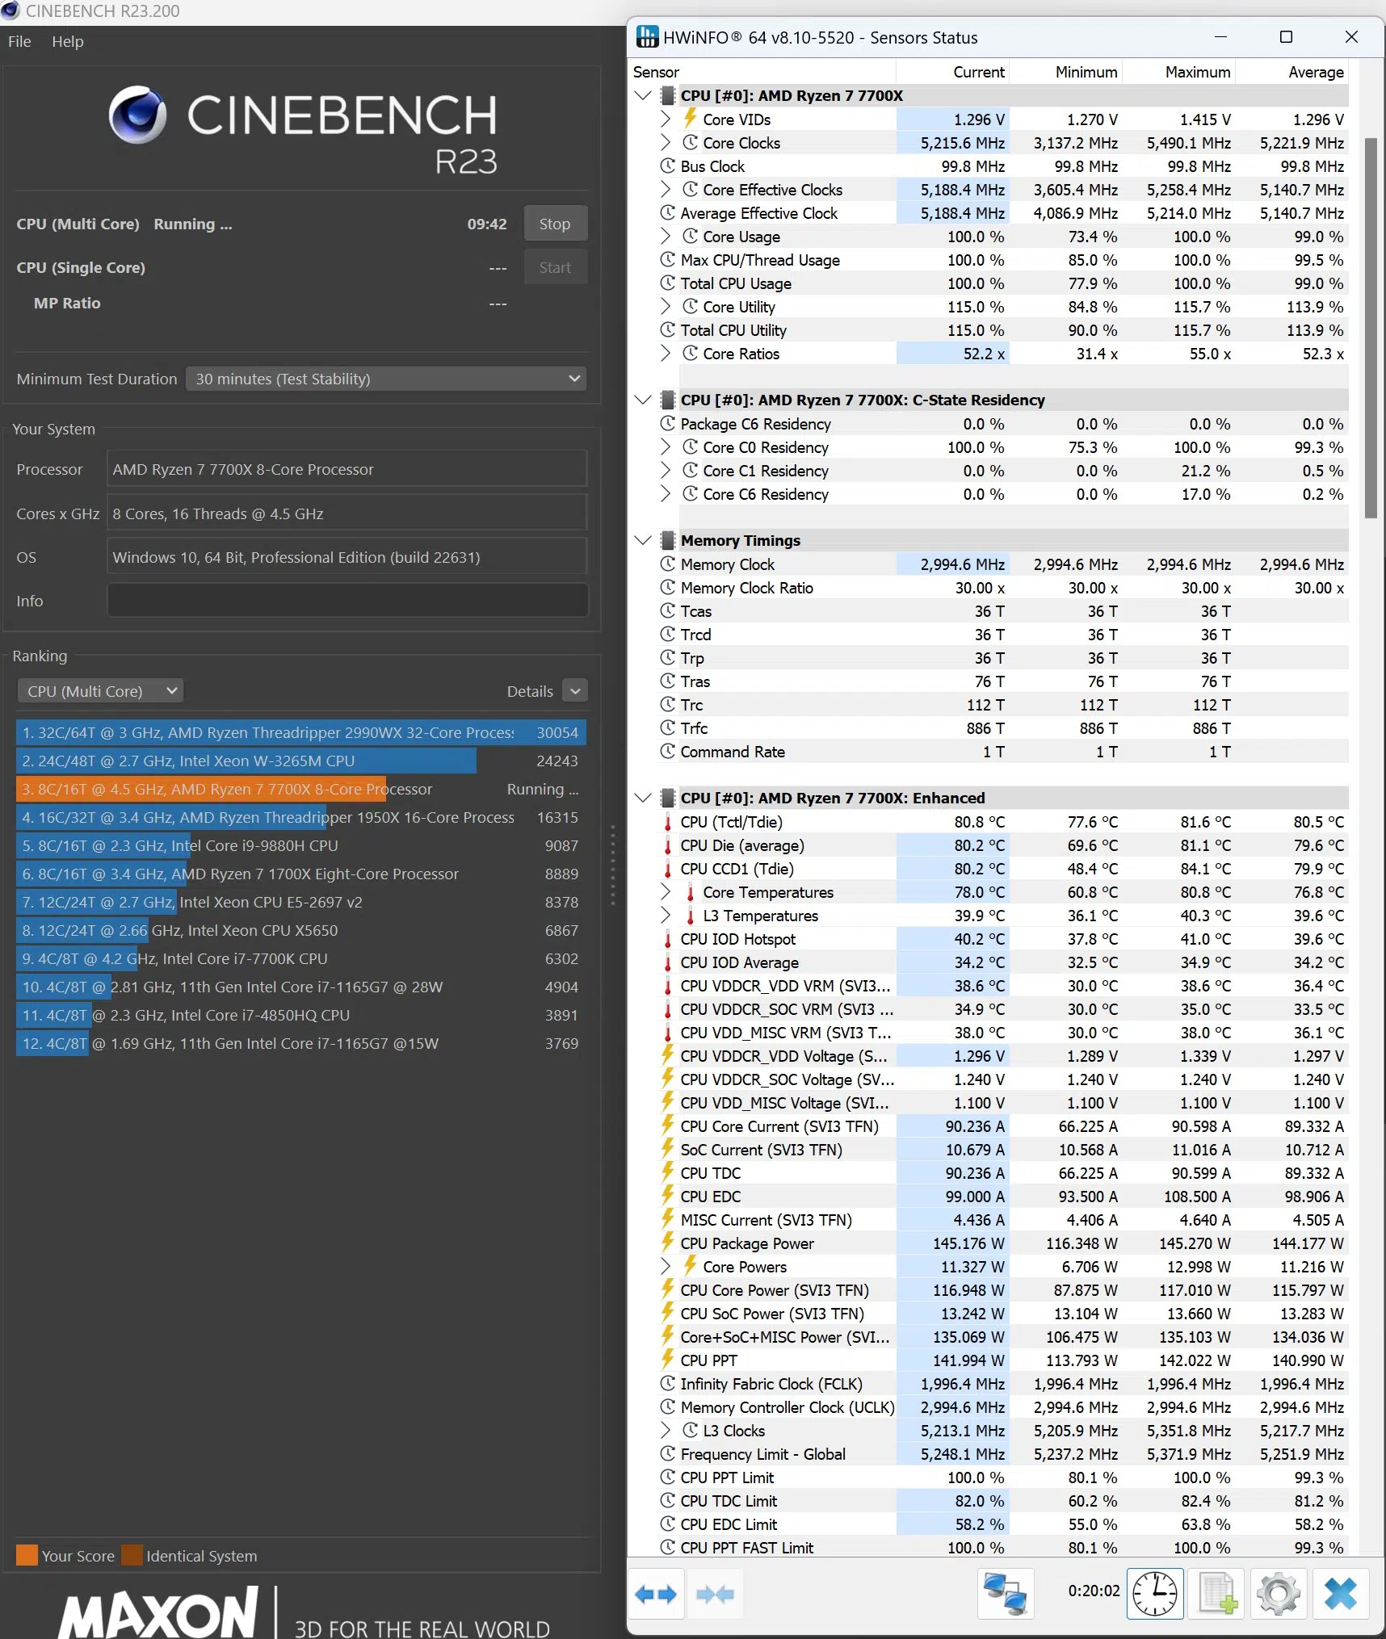Open the remote network monitoring icon
The image size is (1386, 1639).
coord(1005,1594)
